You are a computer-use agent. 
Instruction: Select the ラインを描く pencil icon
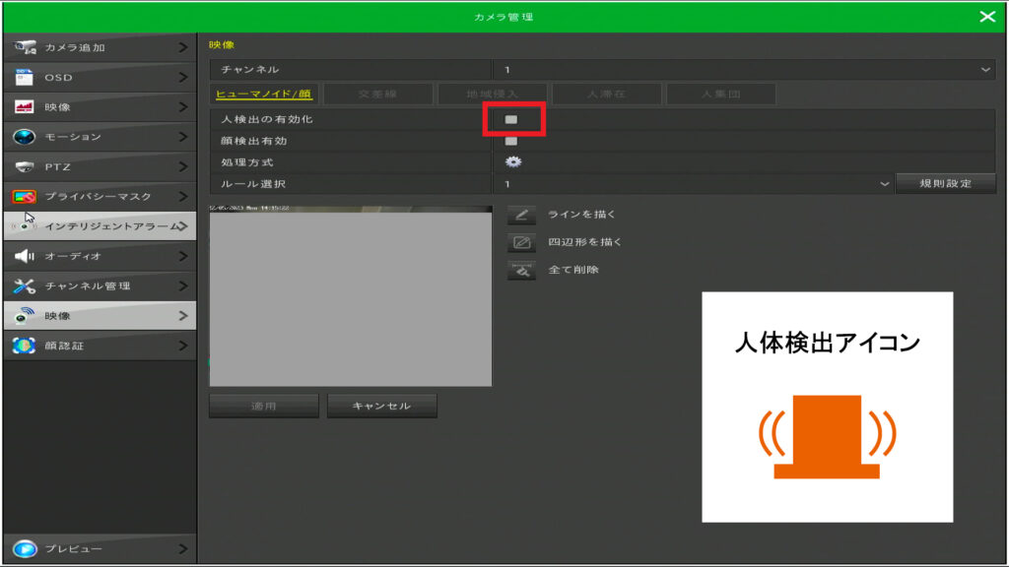(x=522, y=215)
